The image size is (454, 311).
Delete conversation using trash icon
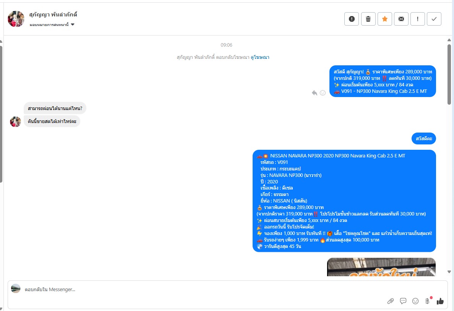(x=368, y=19)
